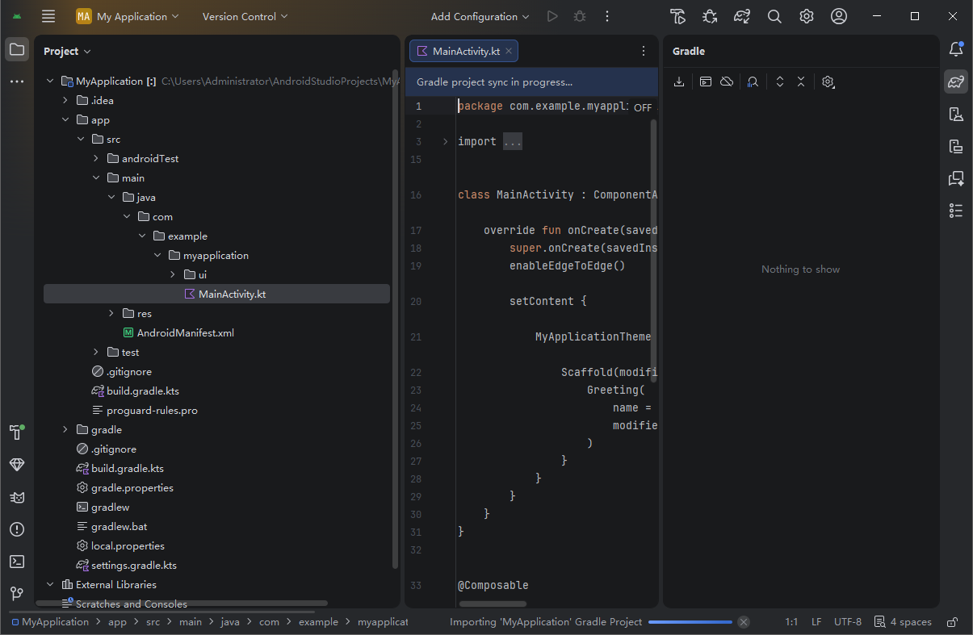
Task: Open the Logcat cat icon tool window
Action: click(x=17, y=497)
